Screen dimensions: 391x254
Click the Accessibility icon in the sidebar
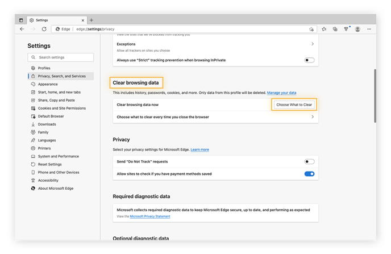click(x=33, y=180)
